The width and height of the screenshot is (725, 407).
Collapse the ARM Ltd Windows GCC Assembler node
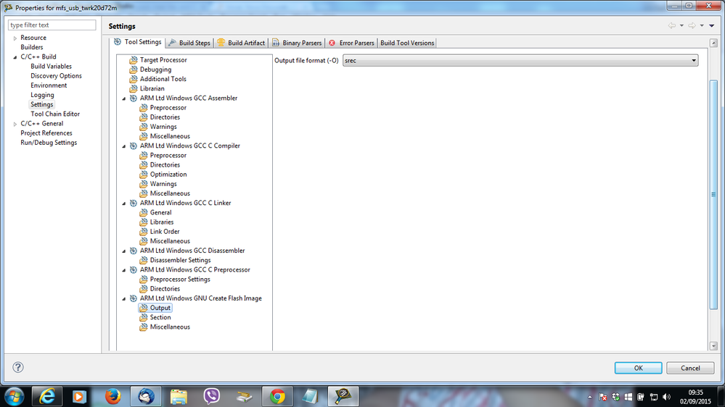pyautogui.click(x=124, y=98)
